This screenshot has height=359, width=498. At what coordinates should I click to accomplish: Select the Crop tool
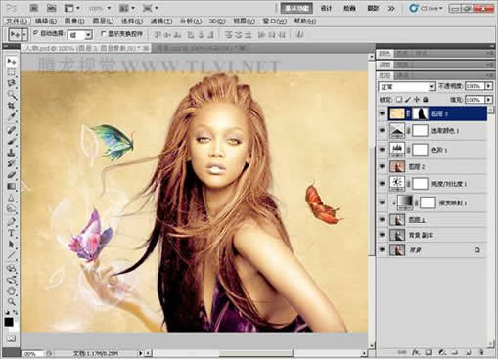coord(12,106)
